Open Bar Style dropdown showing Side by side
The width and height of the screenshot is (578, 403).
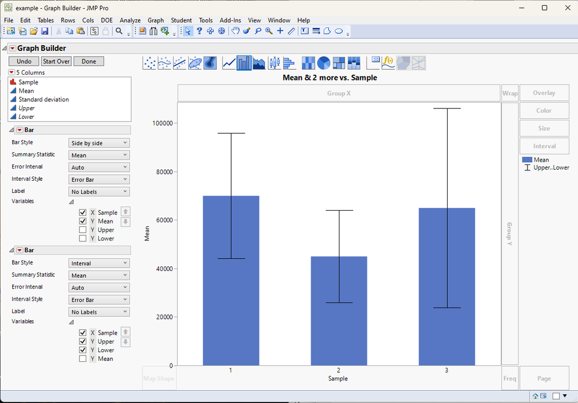pyautogui.click(x=99, y=143)
